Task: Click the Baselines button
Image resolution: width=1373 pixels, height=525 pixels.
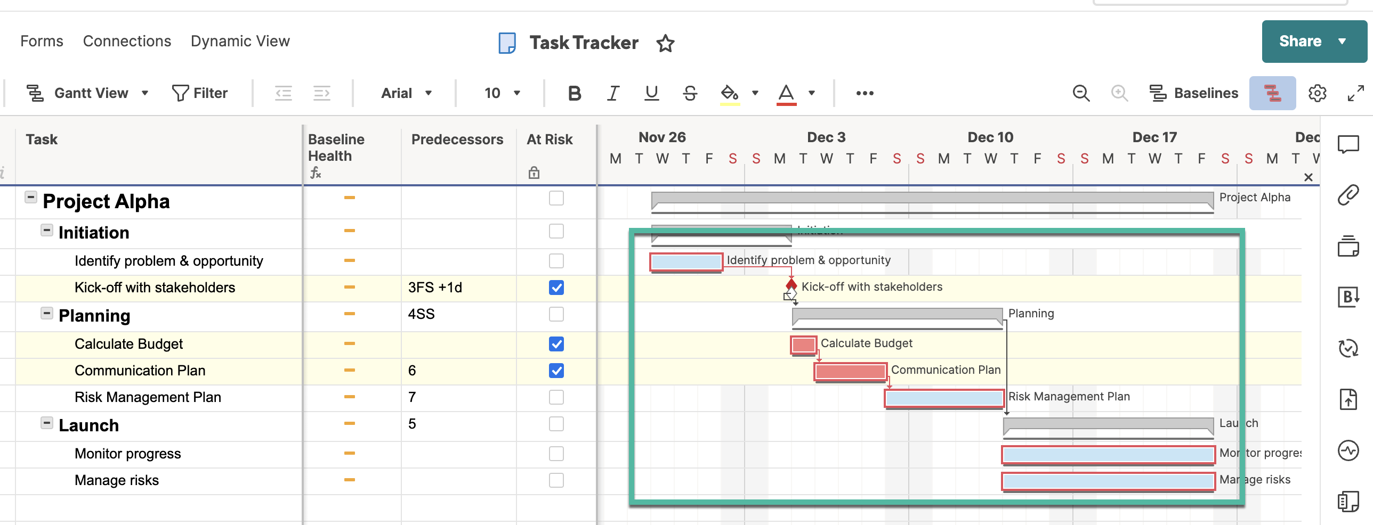Action: (1193, 93)
